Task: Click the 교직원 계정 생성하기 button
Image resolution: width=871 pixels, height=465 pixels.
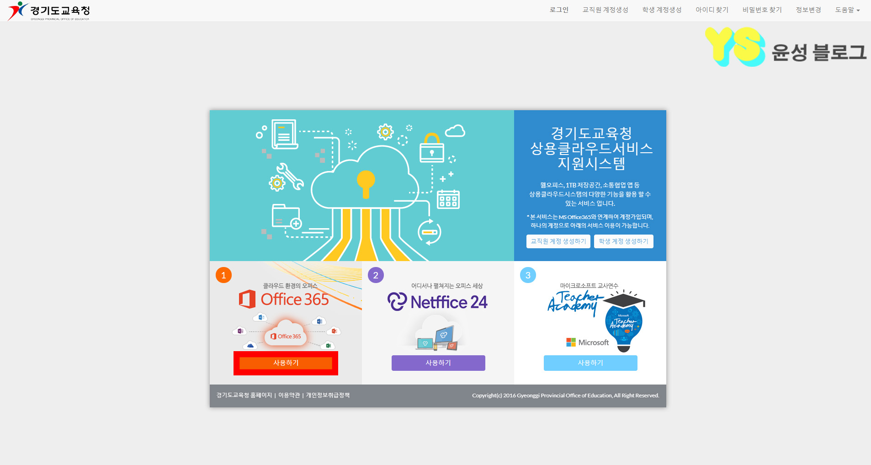Action: 558,241
